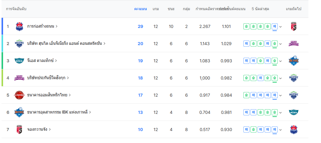The image size is (321, 143).
Task: Open Red Sparks next-game logo in rank 1 row
Action: pos(294,26)
